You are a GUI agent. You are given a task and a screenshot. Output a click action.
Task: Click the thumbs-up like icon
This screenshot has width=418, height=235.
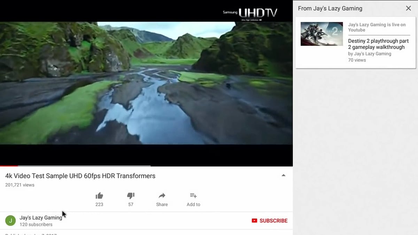[x=99, y=196]
